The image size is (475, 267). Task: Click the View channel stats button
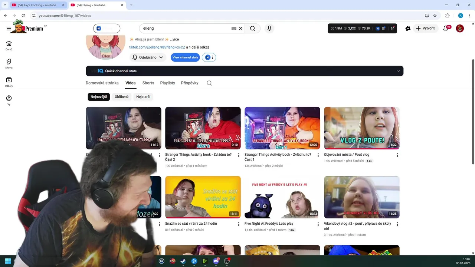coord(185,57)
